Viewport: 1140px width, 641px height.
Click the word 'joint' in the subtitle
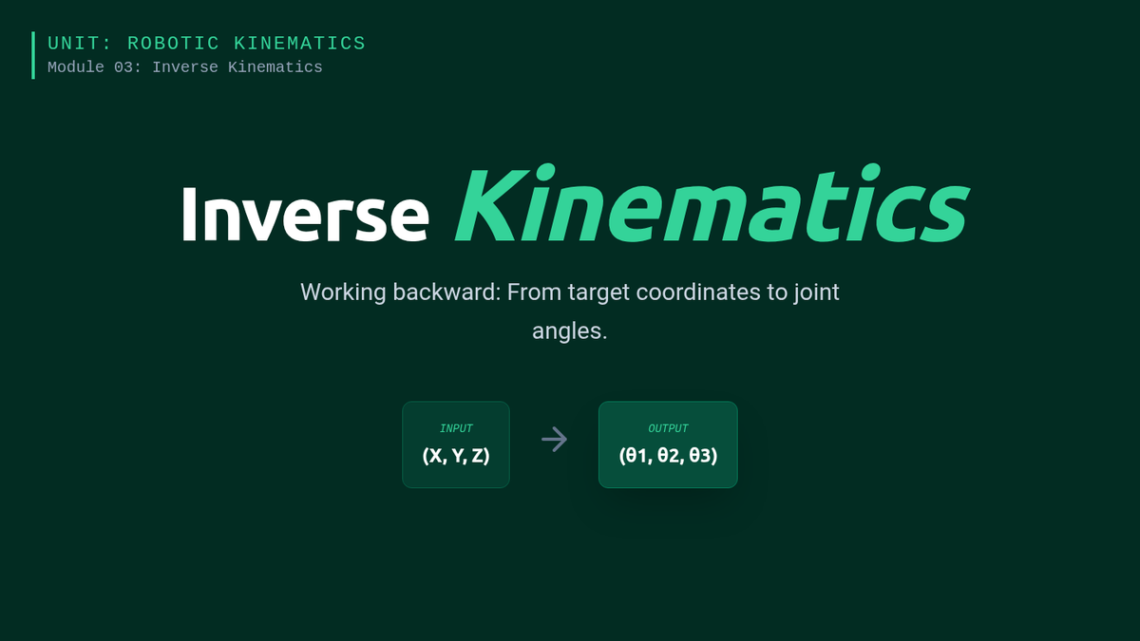816,292
